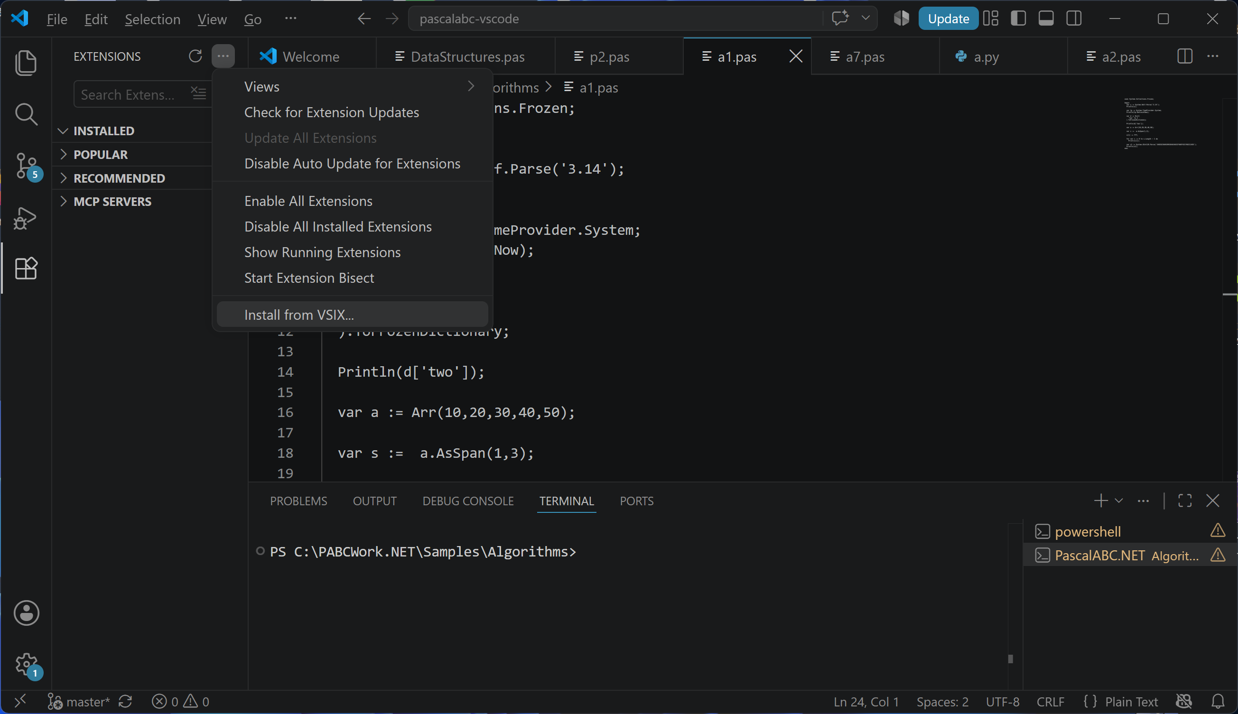The image size is (1238, 714).
Task: Close the a1.pas tab
Action: (x=796, y=56)
